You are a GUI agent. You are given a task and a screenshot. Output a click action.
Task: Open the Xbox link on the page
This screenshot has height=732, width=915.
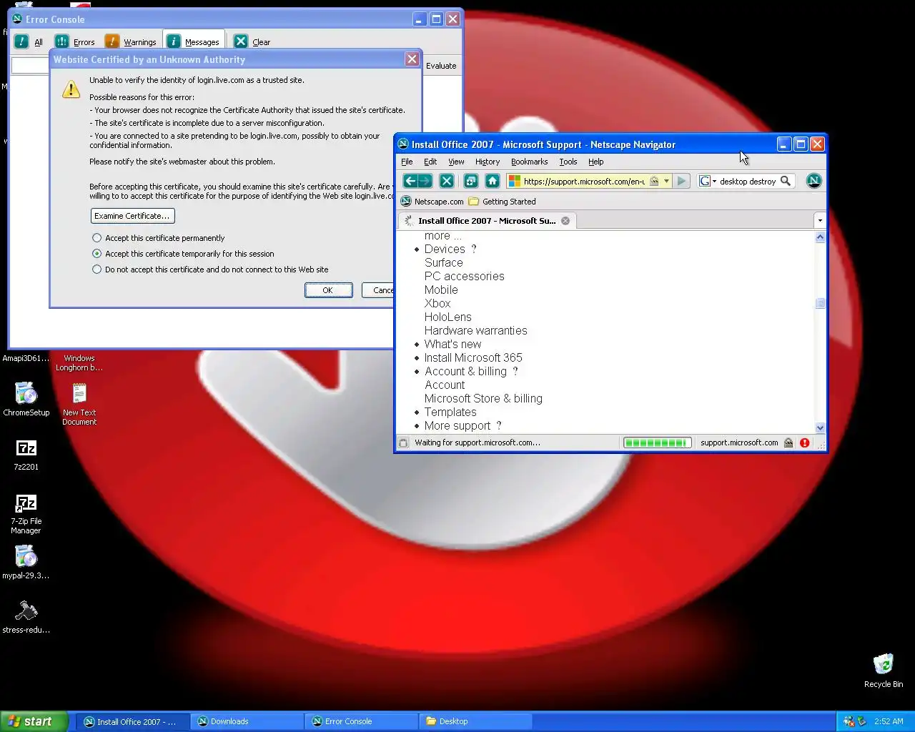(x=437, y=303)
